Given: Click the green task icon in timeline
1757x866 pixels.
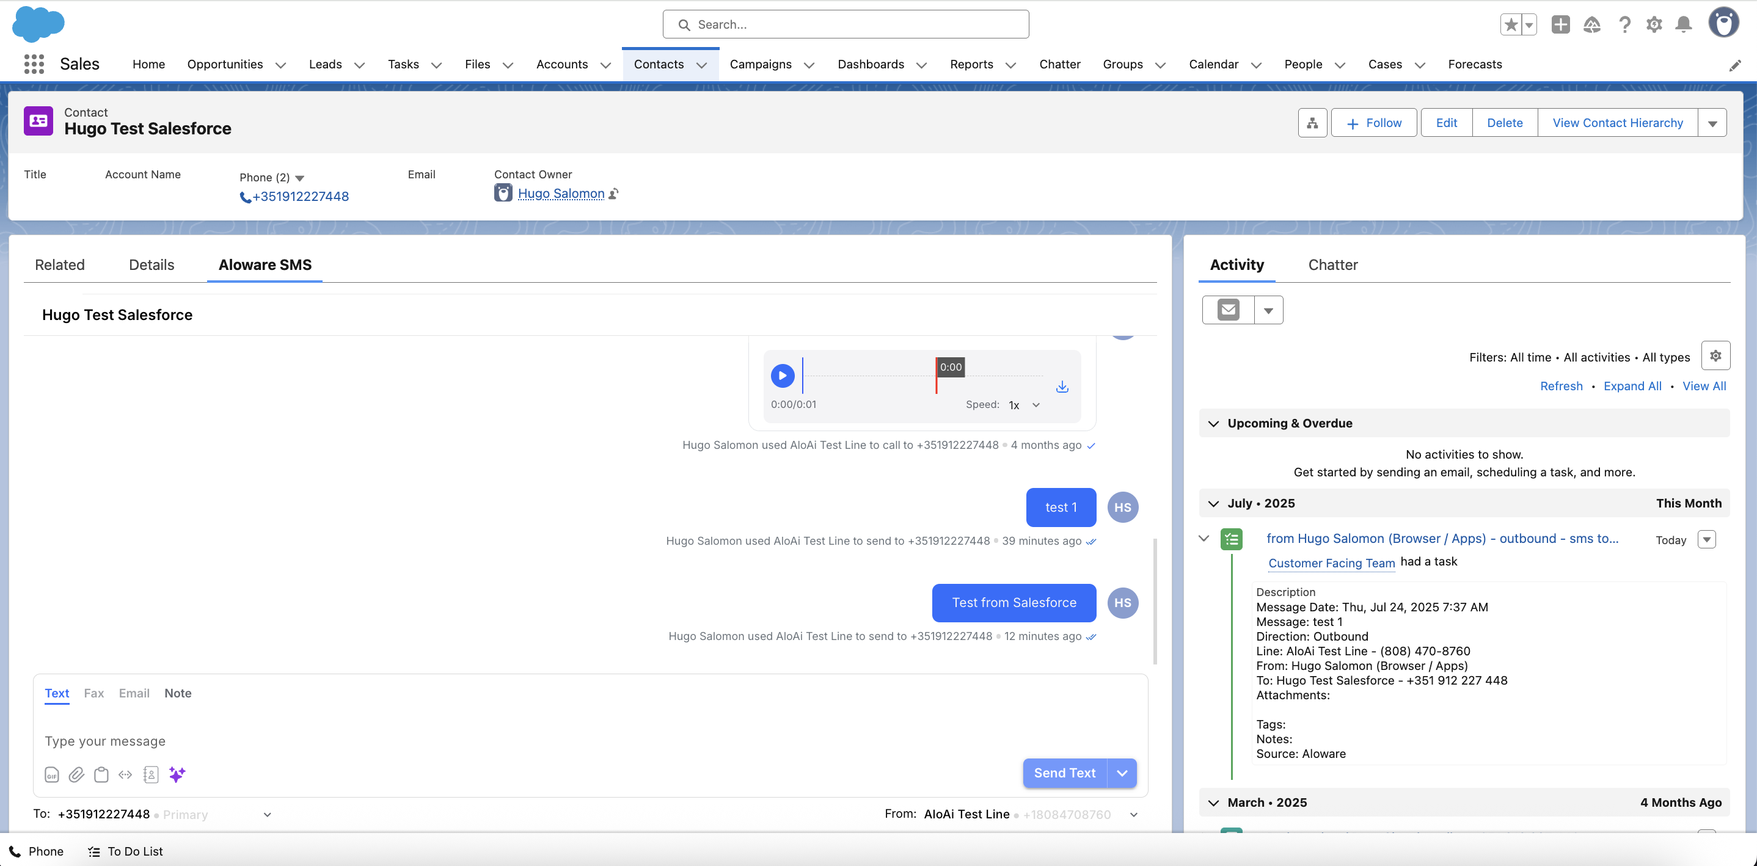Looking at the screenshot, I should pyautogui.click(x=1231, y=539).
